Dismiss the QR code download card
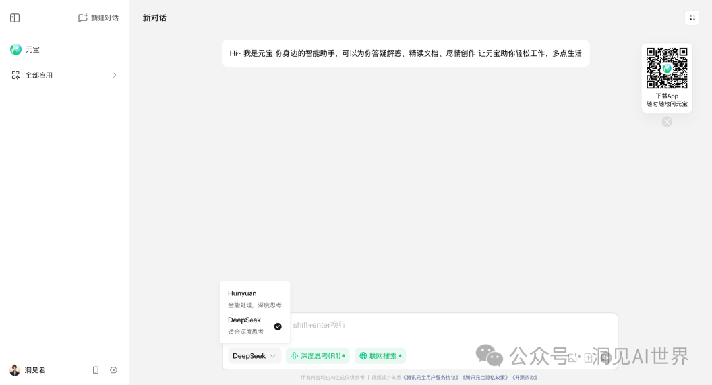The image size is (712, 385). [667, 122]
